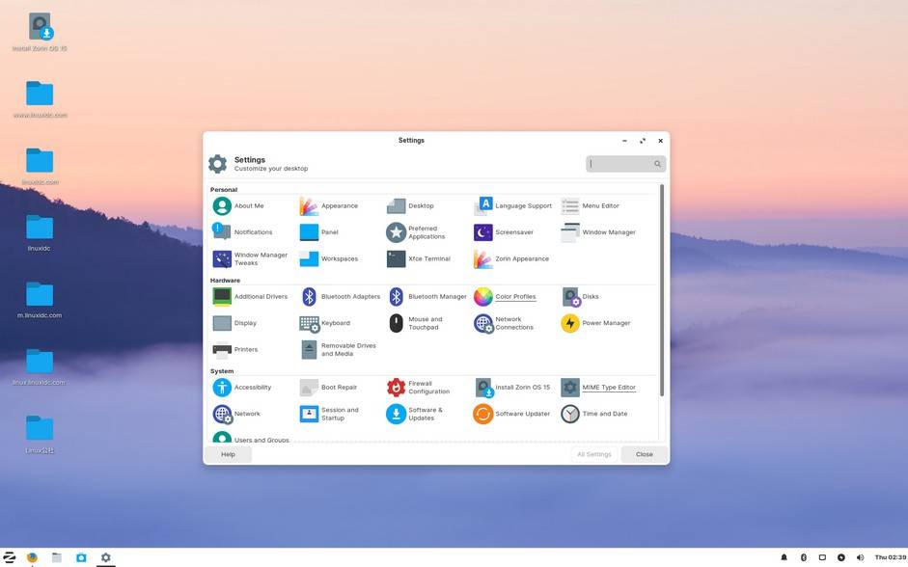Click the Help button
This screenshot has height=567, width=908.
point(228,453)
